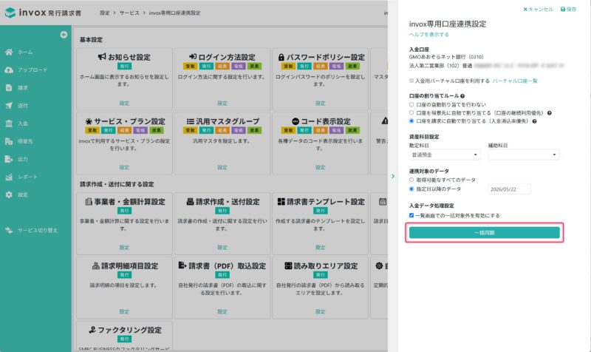The image size is (591, 352).
Task: Toggle 一覧画面での一括対象外を有効にする checkbox
Action: pyautogui.click(x=411, y=215)
